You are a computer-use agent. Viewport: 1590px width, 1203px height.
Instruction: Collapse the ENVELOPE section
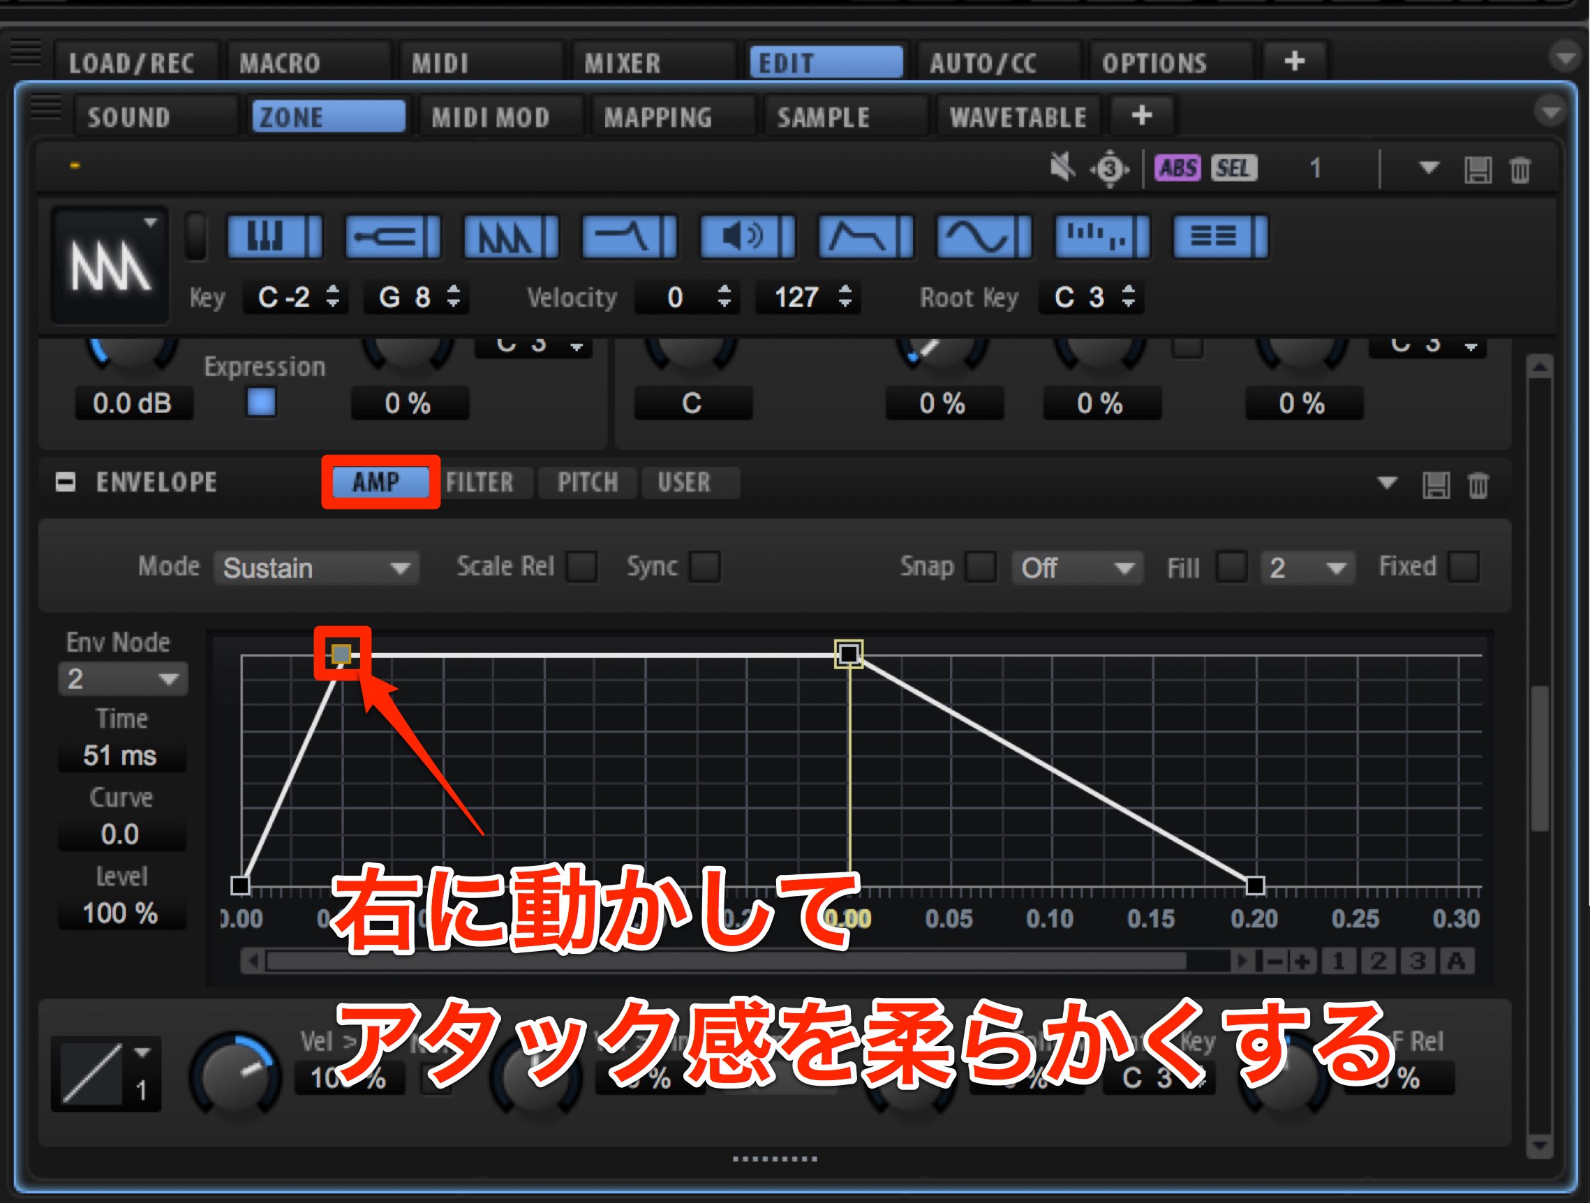point(66,481)
